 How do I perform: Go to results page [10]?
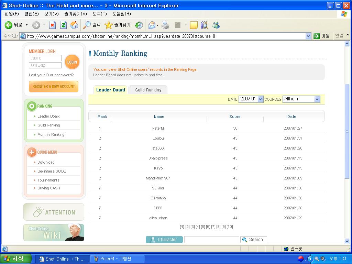(230, 227)
